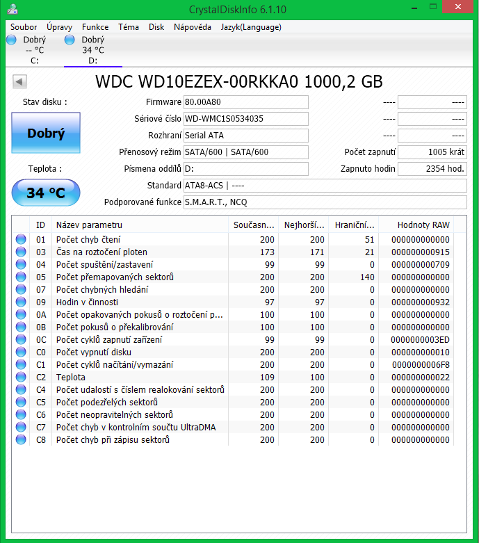Viewport: 479px width, 543px height.
Task: Click status orb for row 0A
Action: 21,314
